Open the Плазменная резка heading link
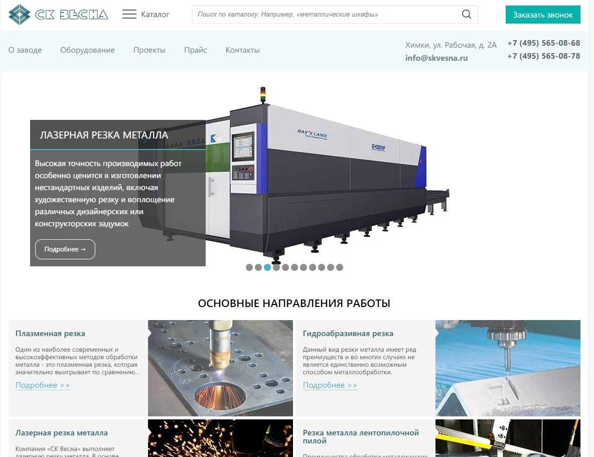 pos(50,334)
